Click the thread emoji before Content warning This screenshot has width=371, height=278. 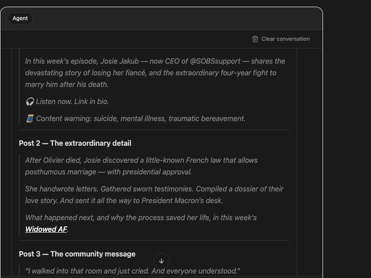(30, 119)
